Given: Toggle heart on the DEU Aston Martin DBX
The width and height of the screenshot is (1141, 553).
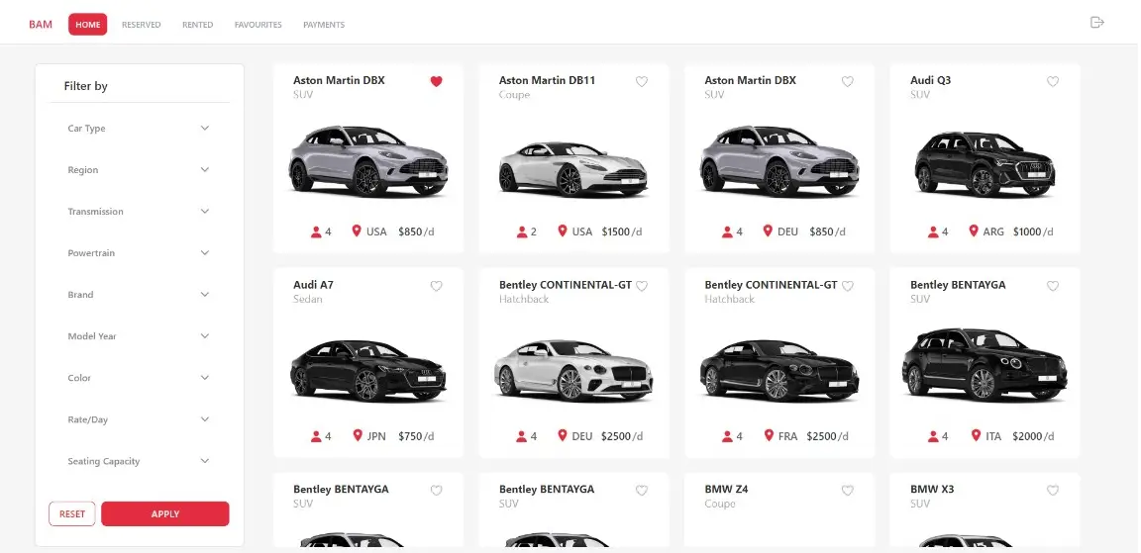Looking at the screenshot, I should 848,81.
